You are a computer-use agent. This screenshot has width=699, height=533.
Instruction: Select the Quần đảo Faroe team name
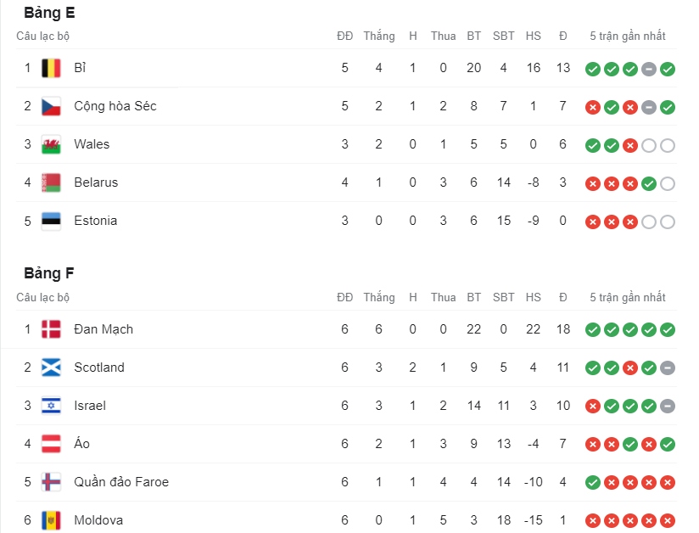[x=121, y=482]
